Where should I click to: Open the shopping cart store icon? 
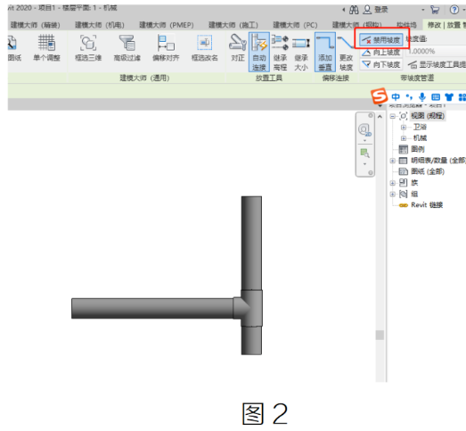coord(435,10)
